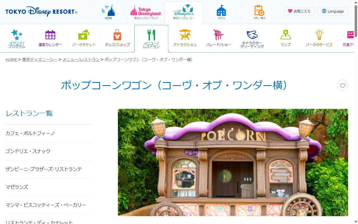This screenshot has width=358, height=224.
Task: Toggle the heart favorite button beside title
Action: [343, 85]
